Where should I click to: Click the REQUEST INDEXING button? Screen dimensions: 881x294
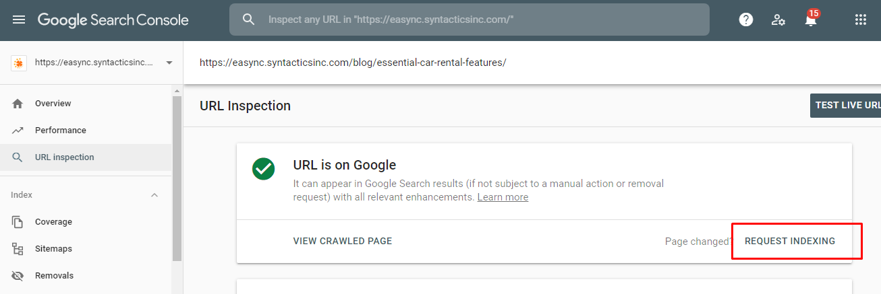790,241
